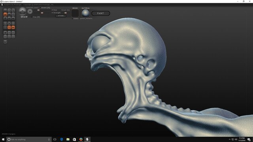This screenshot has height=142, width=253.
Task: Click the Detail slider handle
Action: click(x=66, y=13)
